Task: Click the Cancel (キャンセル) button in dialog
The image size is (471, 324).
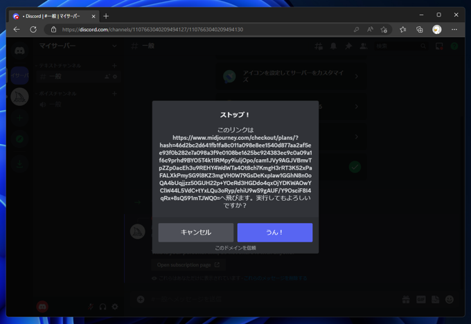Action: [x=196, y=233]
